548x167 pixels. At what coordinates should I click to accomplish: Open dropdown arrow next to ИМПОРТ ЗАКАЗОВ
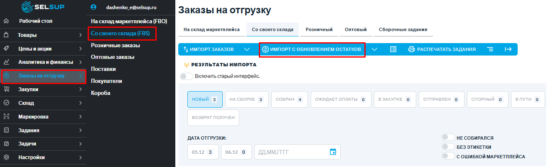(x=247, y=49)
